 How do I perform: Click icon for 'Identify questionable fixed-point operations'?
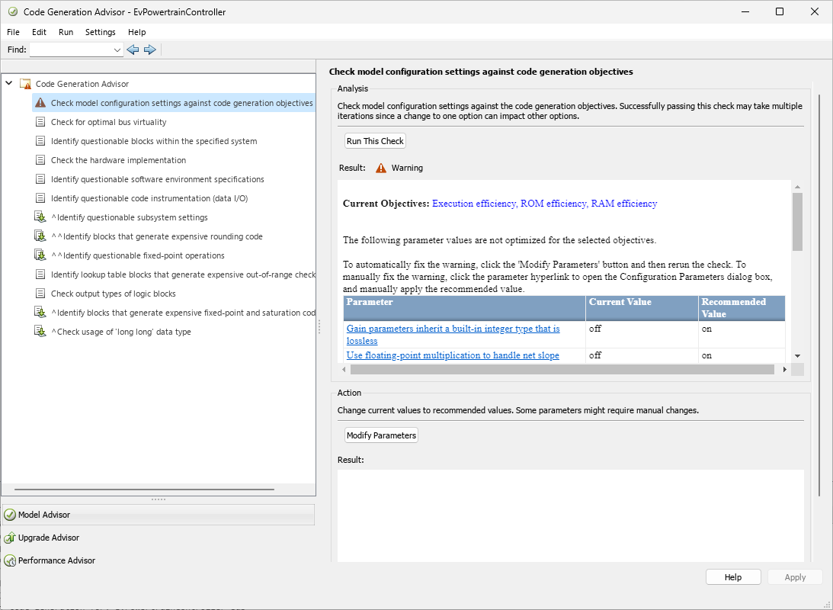(x=40, y=255)
